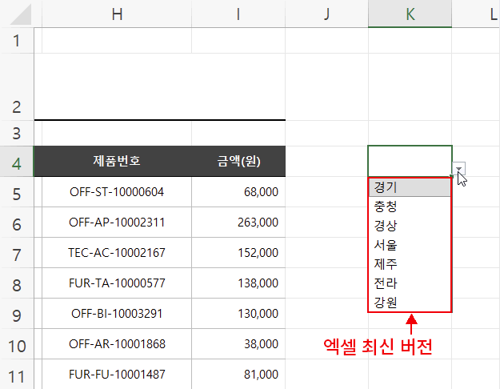Screen dimensions: 500x389
Task: Select row 7 header
Action: [x=17, y=252]
